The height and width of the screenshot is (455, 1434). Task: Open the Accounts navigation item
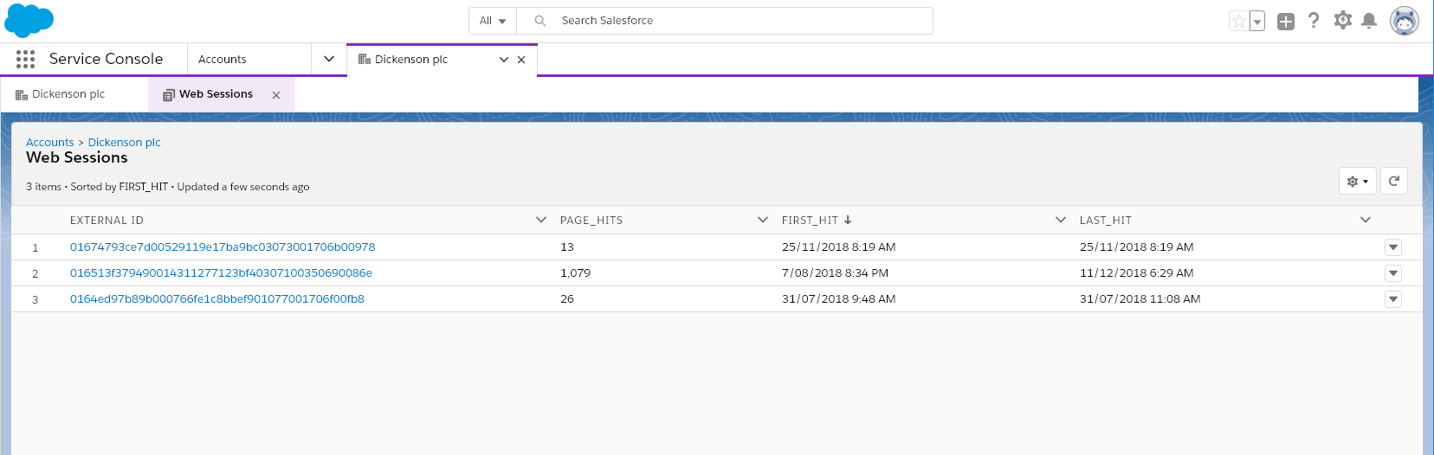coord(223,59)
